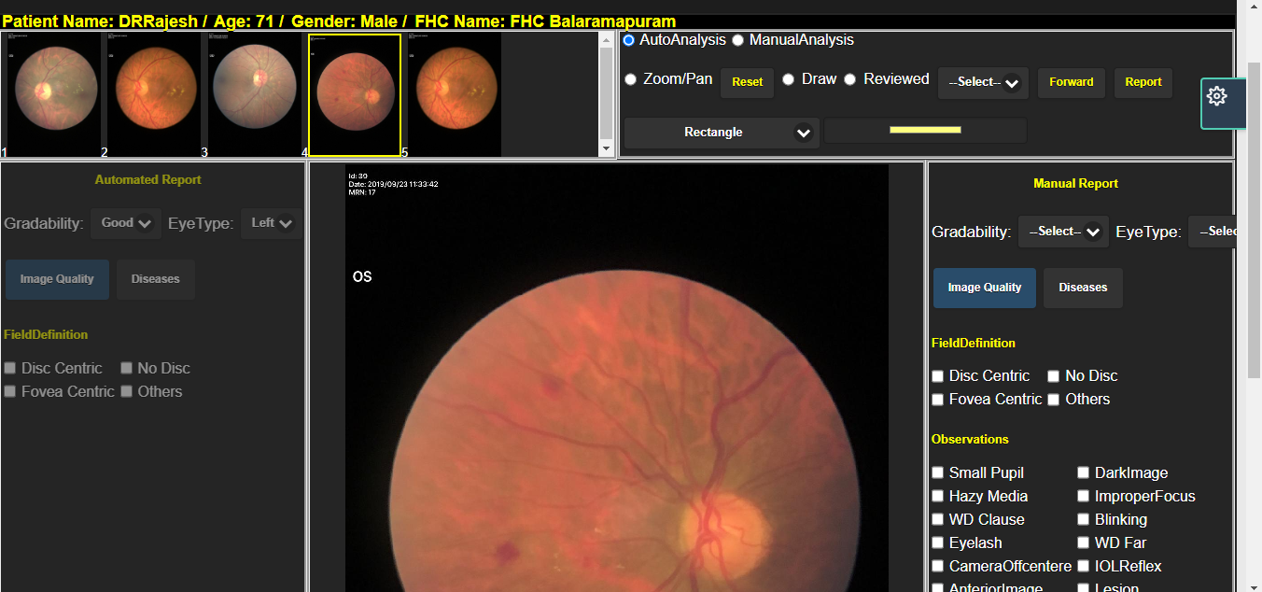
Task: Check the Eyelash observation
Action: (938, 543)
